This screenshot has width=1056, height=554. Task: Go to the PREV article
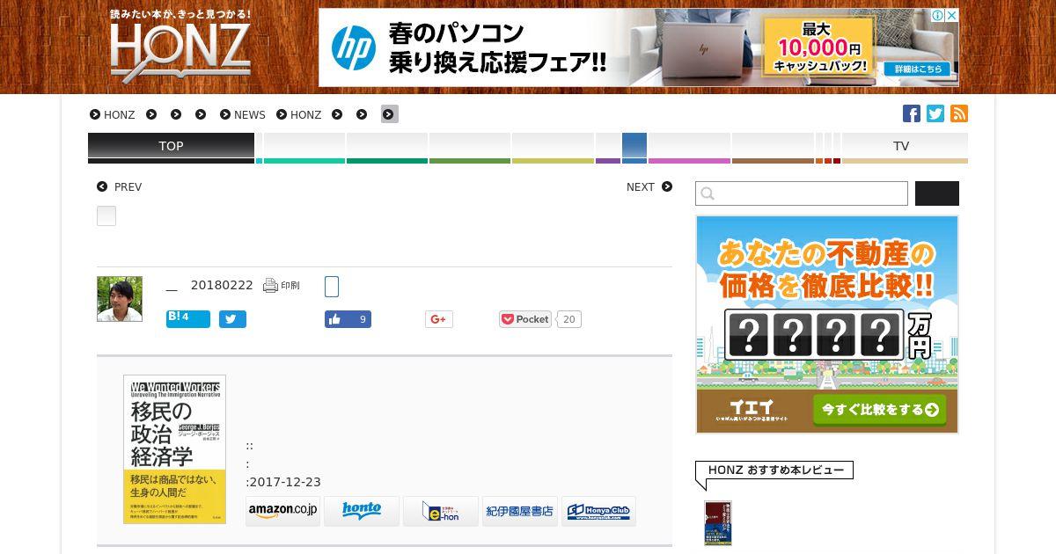[x=120, y=187]
